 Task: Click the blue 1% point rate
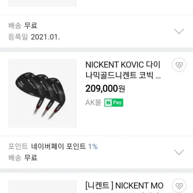tap(93, 146)
